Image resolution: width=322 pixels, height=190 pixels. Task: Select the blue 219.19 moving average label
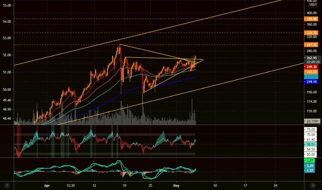pyautogui.click(x=311, y=82)
